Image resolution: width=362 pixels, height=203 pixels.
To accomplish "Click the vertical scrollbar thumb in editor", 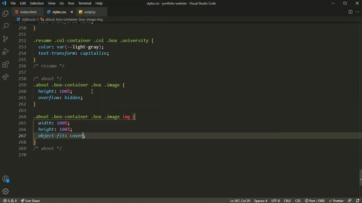I will click(361, 177).
